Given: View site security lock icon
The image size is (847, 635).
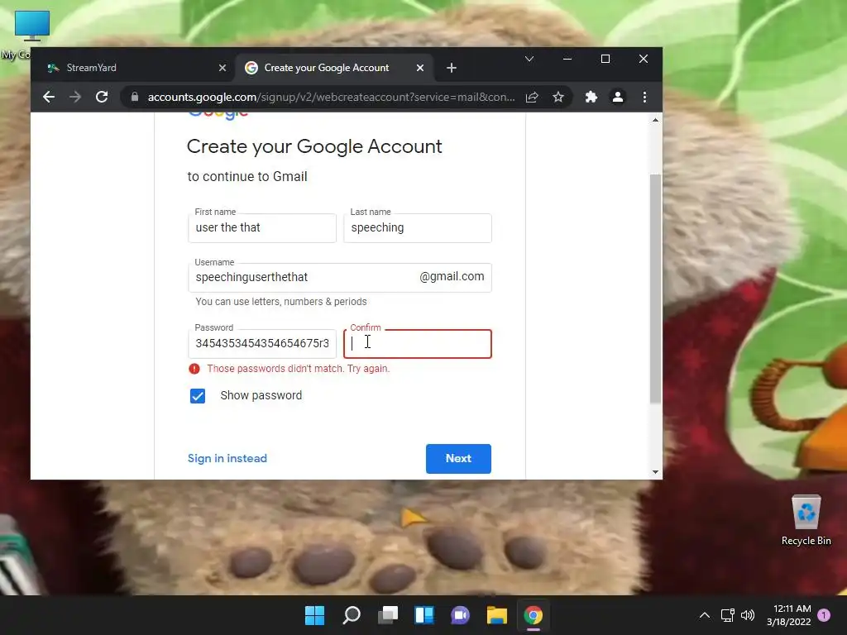Looking at the screenshot, I should click(135, 98).
